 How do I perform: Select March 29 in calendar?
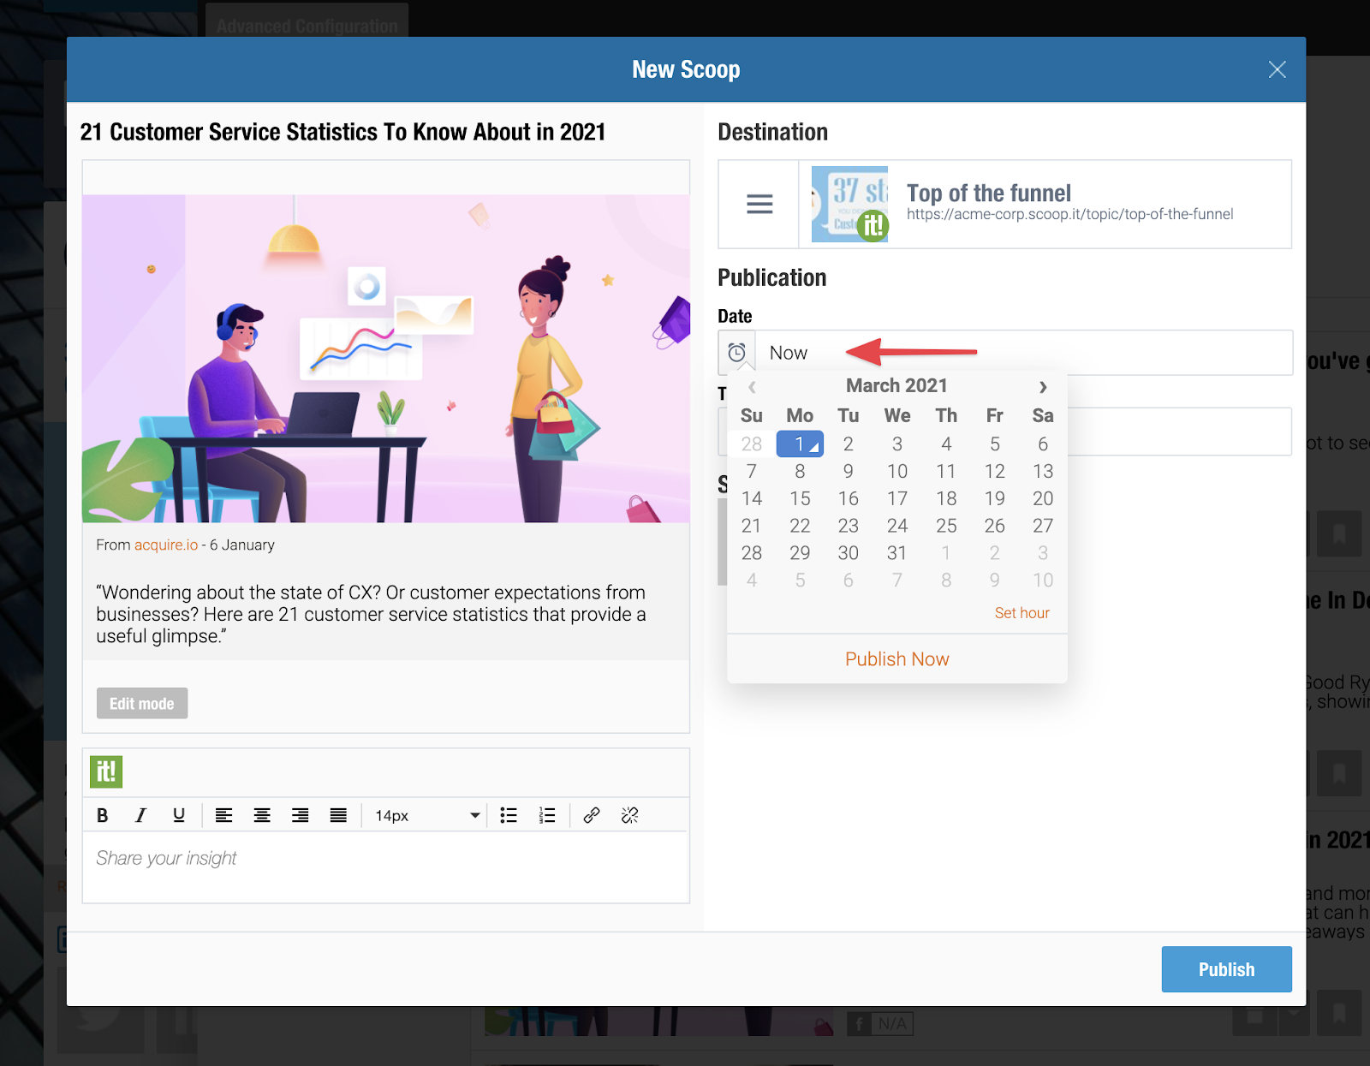(800, 553)
